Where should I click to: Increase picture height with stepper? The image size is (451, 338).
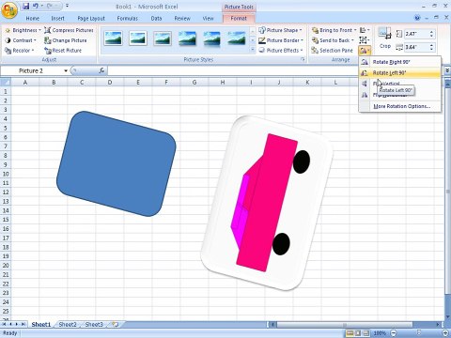pyautogui.click(x=431, y=32)
